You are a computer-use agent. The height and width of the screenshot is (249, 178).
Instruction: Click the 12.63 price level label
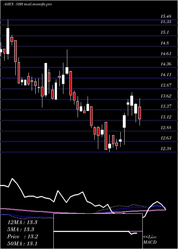(166, 138)
